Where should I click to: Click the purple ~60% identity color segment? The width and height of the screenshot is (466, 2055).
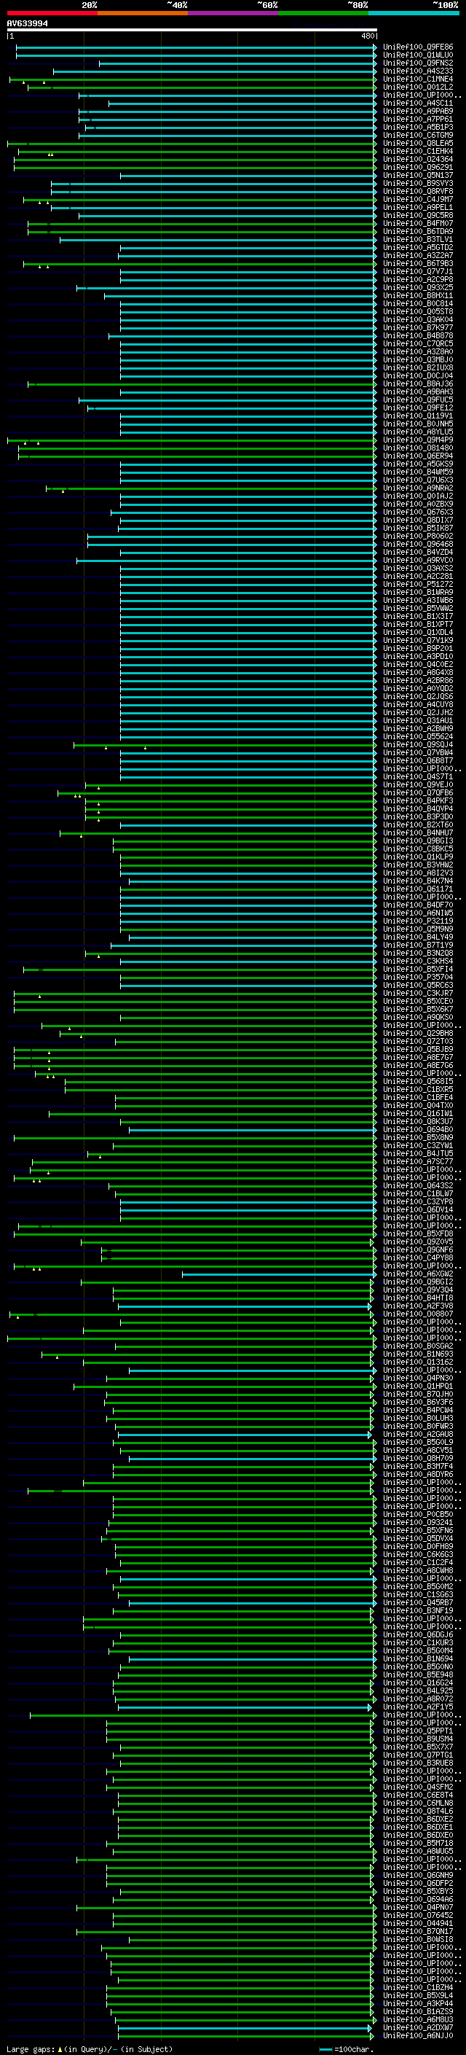(232, 13)
